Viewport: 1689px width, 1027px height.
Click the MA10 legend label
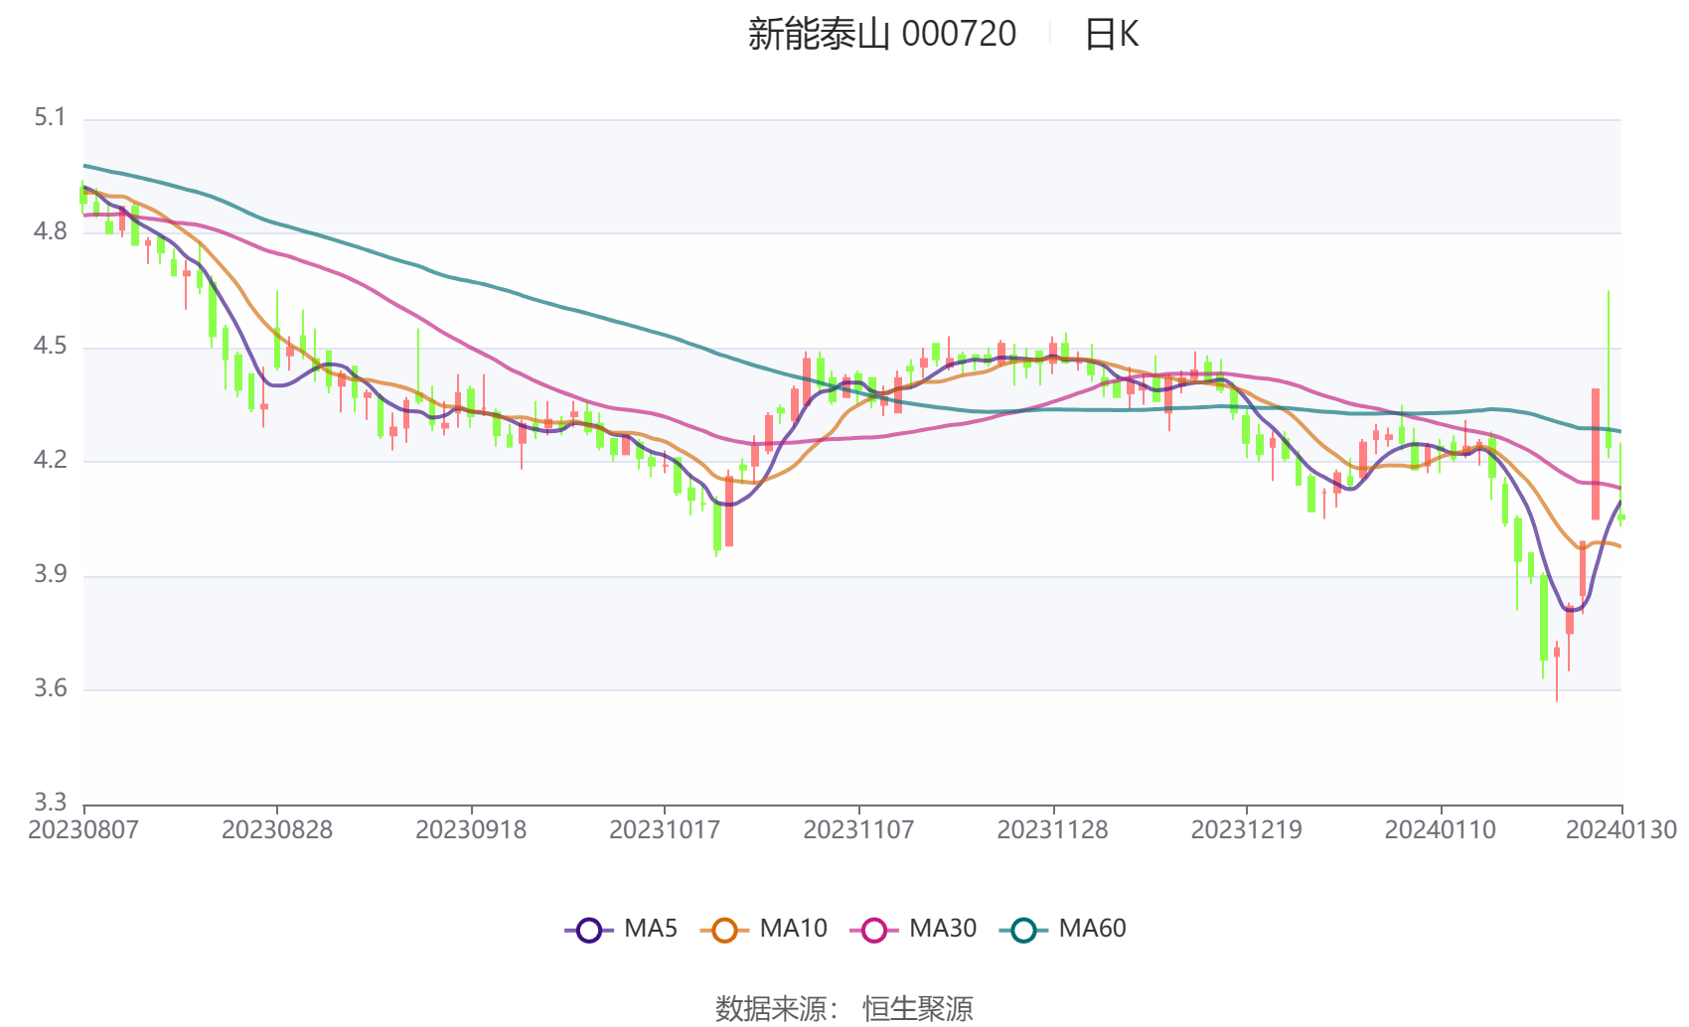click(x=793, y=929)
